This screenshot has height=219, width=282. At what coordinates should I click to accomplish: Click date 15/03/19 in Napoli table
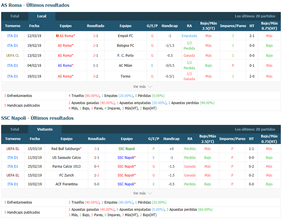[35, 149]
